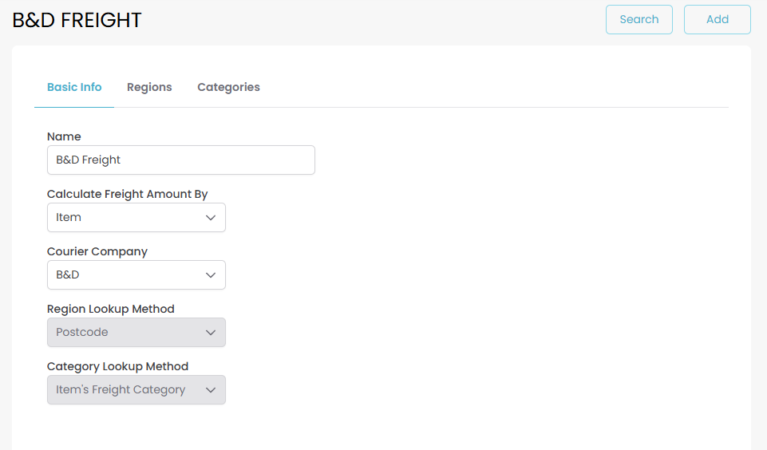This screenshot has width=767, height=450.
Task: Click the Calculate Freight Amount By label
Action: click(127, 194)
